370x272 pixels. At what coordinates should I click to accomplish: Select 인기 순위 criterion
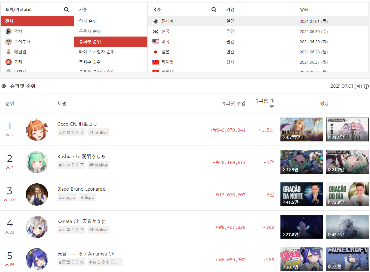(111, 21)
